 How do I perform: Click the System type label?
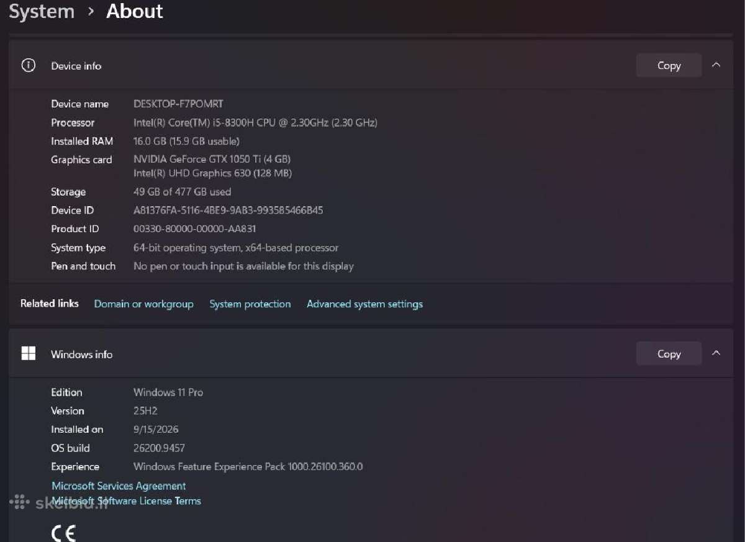coord(78,248)
